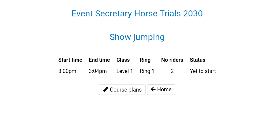Click the Yet to start status cell
This screenshot has height=117, width=274.
(x=203, y=71)
